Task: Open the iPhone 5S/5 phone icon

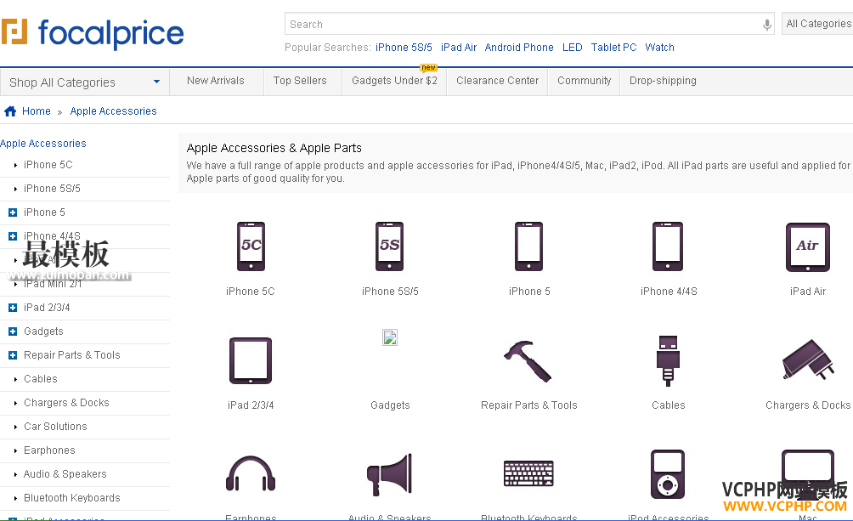Action: pyautogui.click(x=389, y=246)
